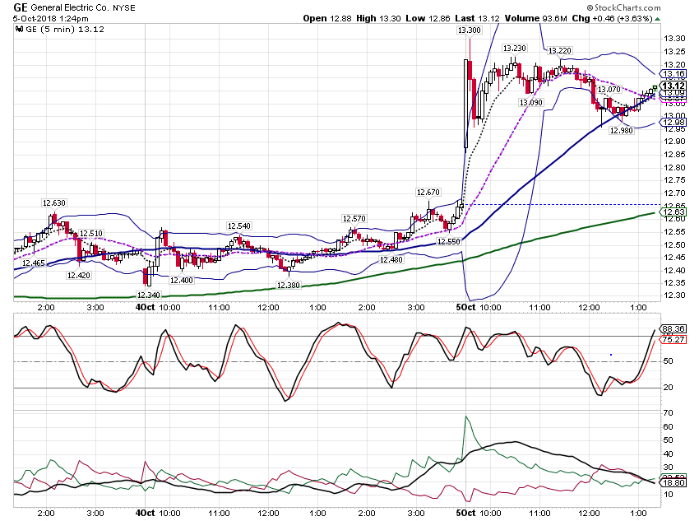Click the 12.480 price annotation
699x521 pixels.
pyautogui.click(x=391, y=259)
